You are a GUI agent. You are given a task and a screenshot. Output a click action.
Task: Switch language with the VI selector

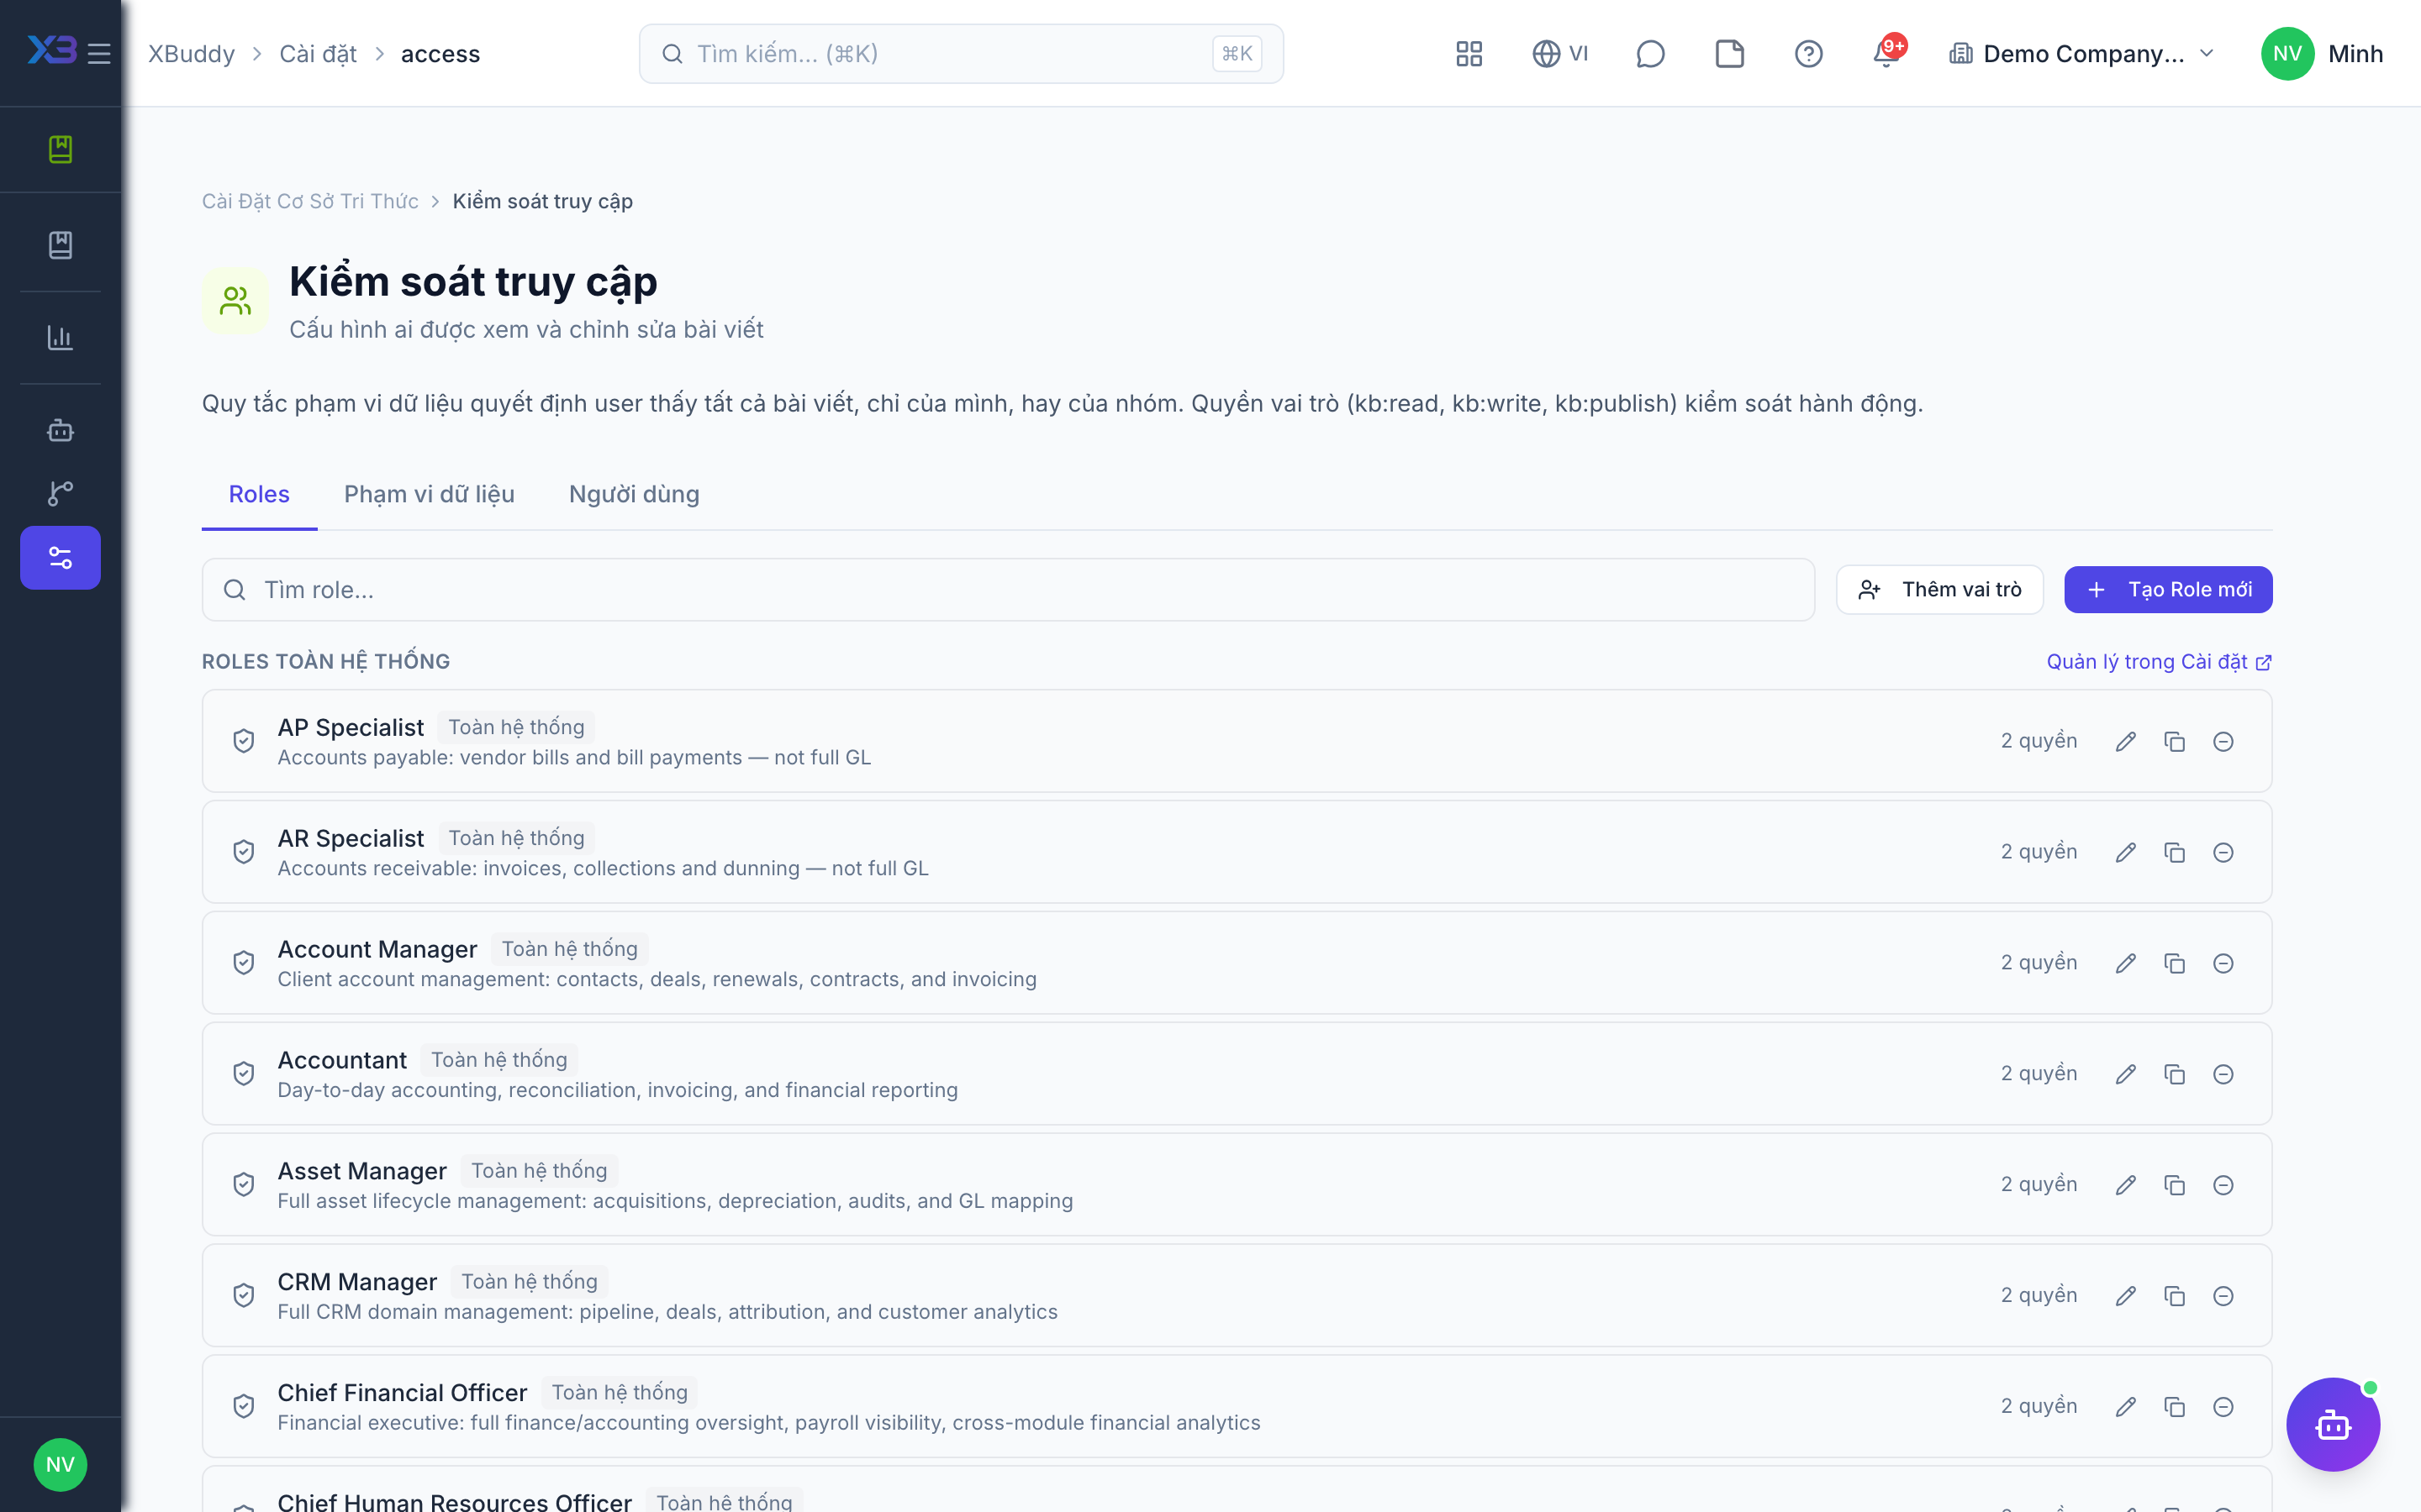point(1561,54)
